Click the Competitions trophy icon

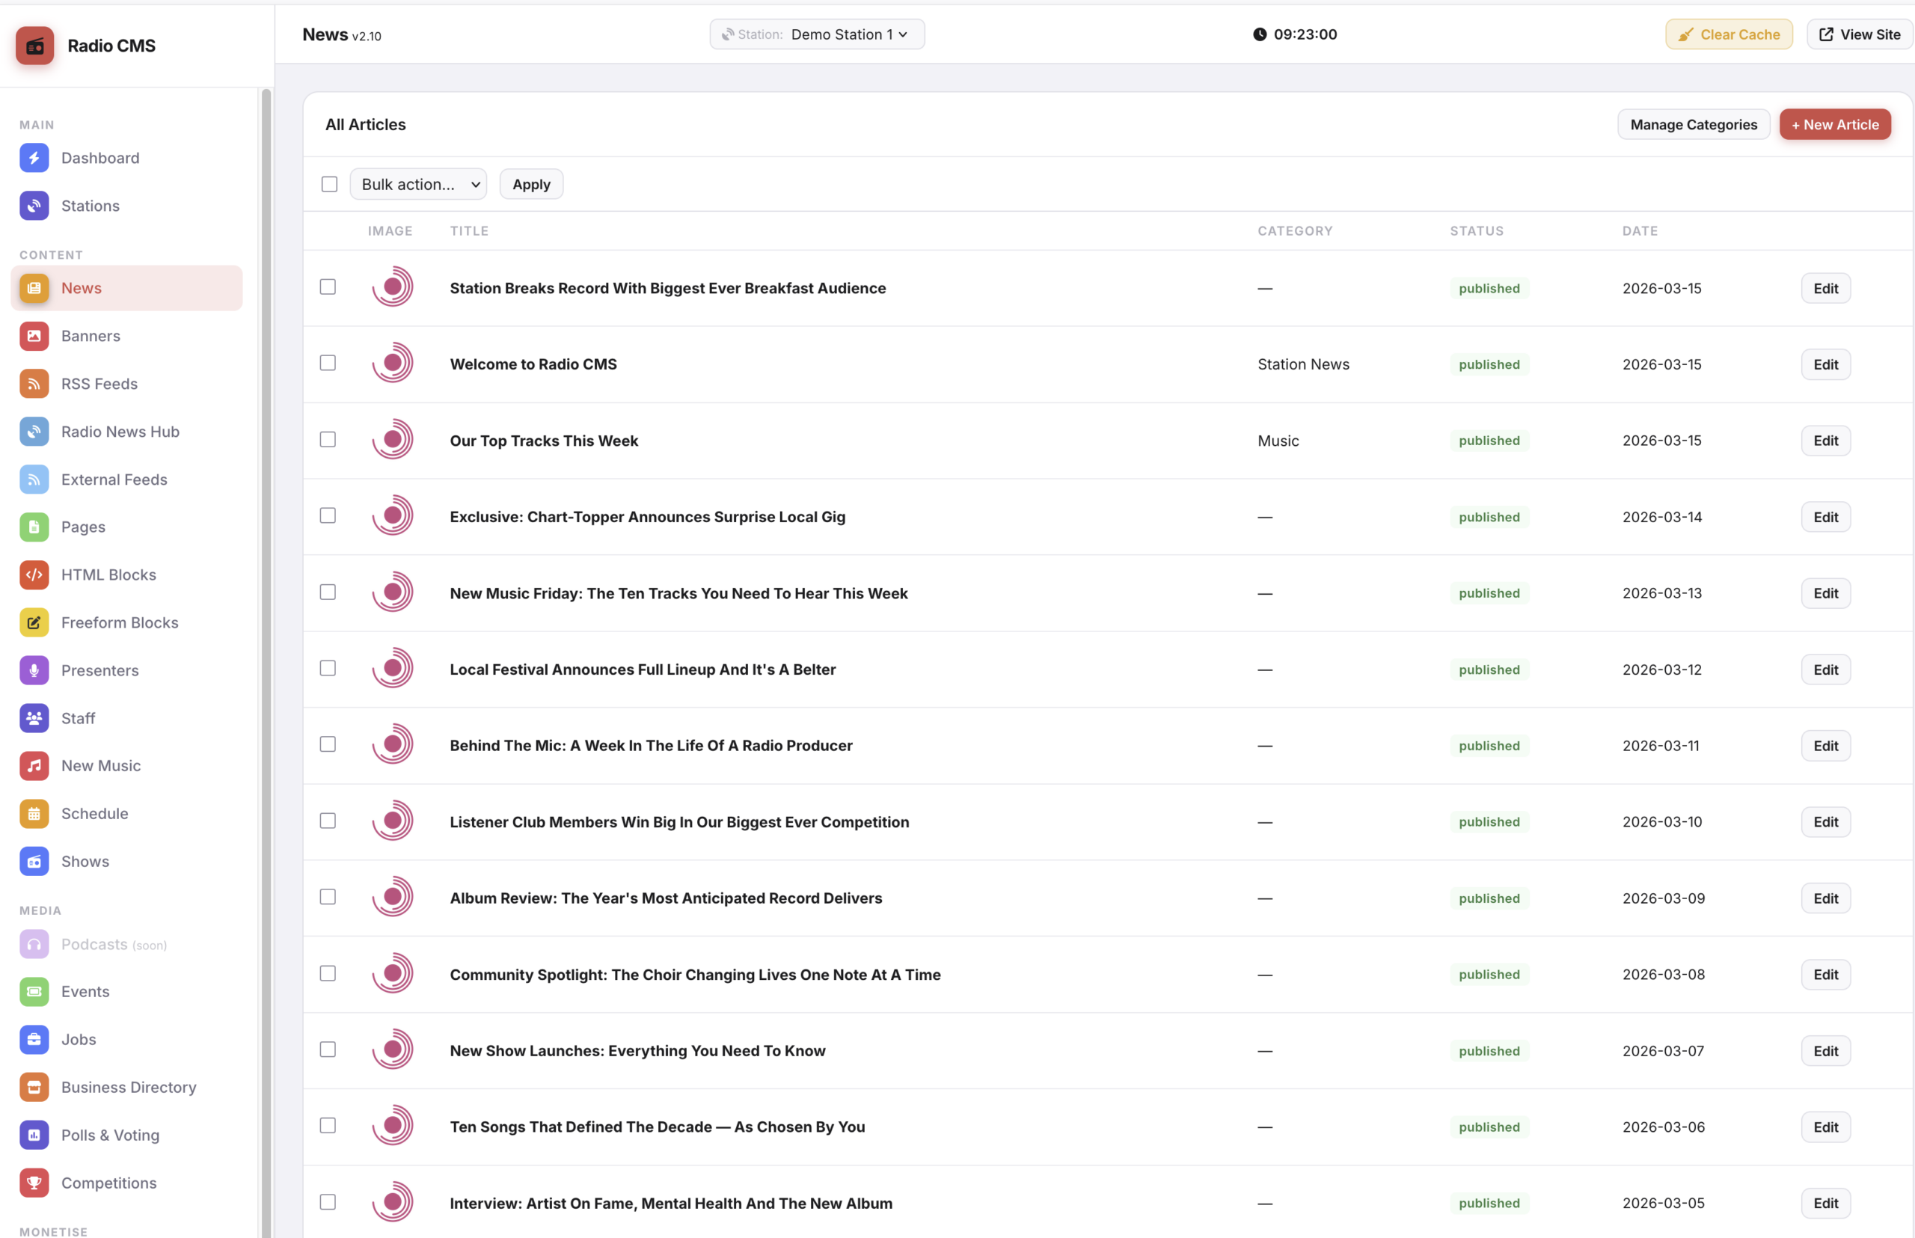click(34, 1183)
